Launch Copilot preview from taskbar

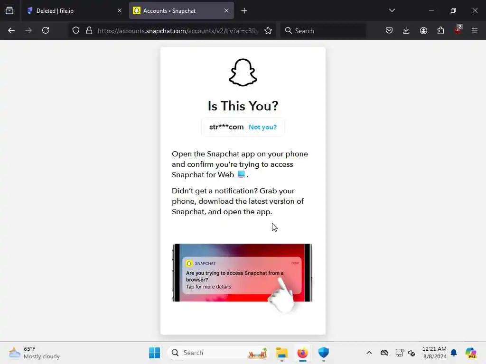(x=471, y=353)
